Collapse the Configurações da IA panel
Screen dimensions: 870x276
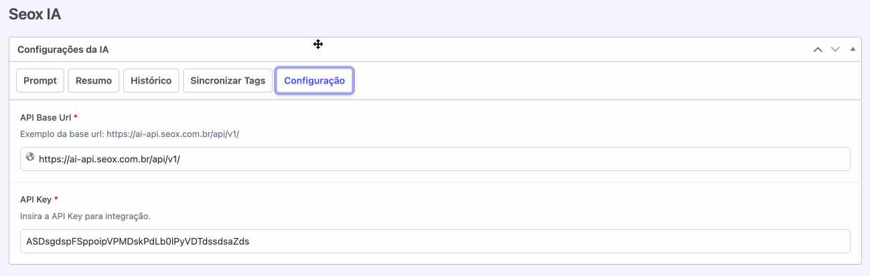tap(853, 49)
